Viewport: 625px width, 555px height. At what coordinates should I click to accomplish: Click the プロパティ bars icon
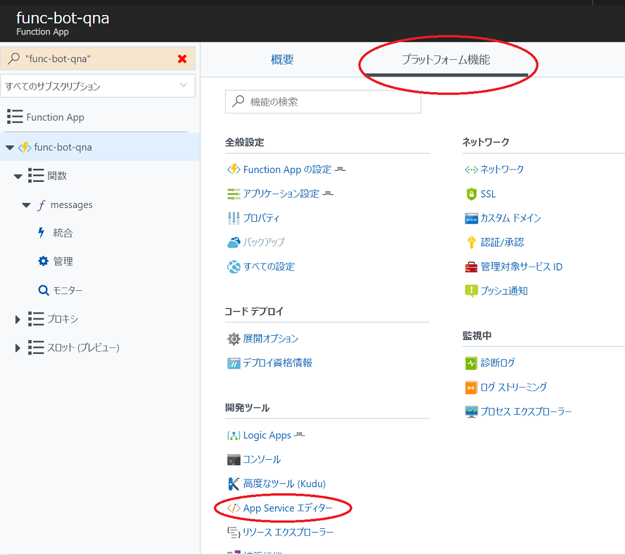[233, 218]
